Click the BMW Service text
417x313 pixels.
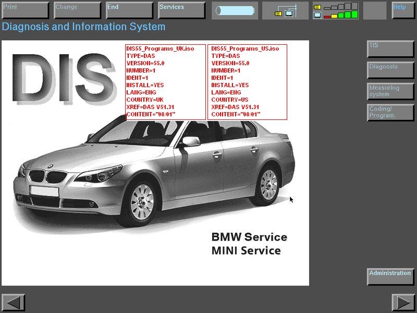(249, 237)
